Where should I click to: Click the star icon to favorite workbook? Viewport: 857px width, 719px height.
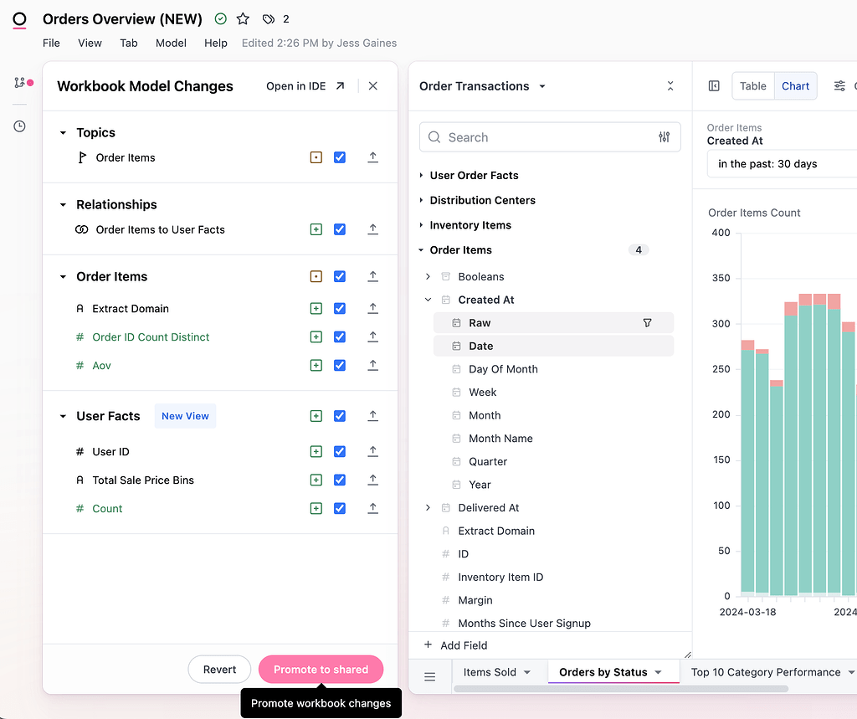pyautogui.click(x=243, y=19)
